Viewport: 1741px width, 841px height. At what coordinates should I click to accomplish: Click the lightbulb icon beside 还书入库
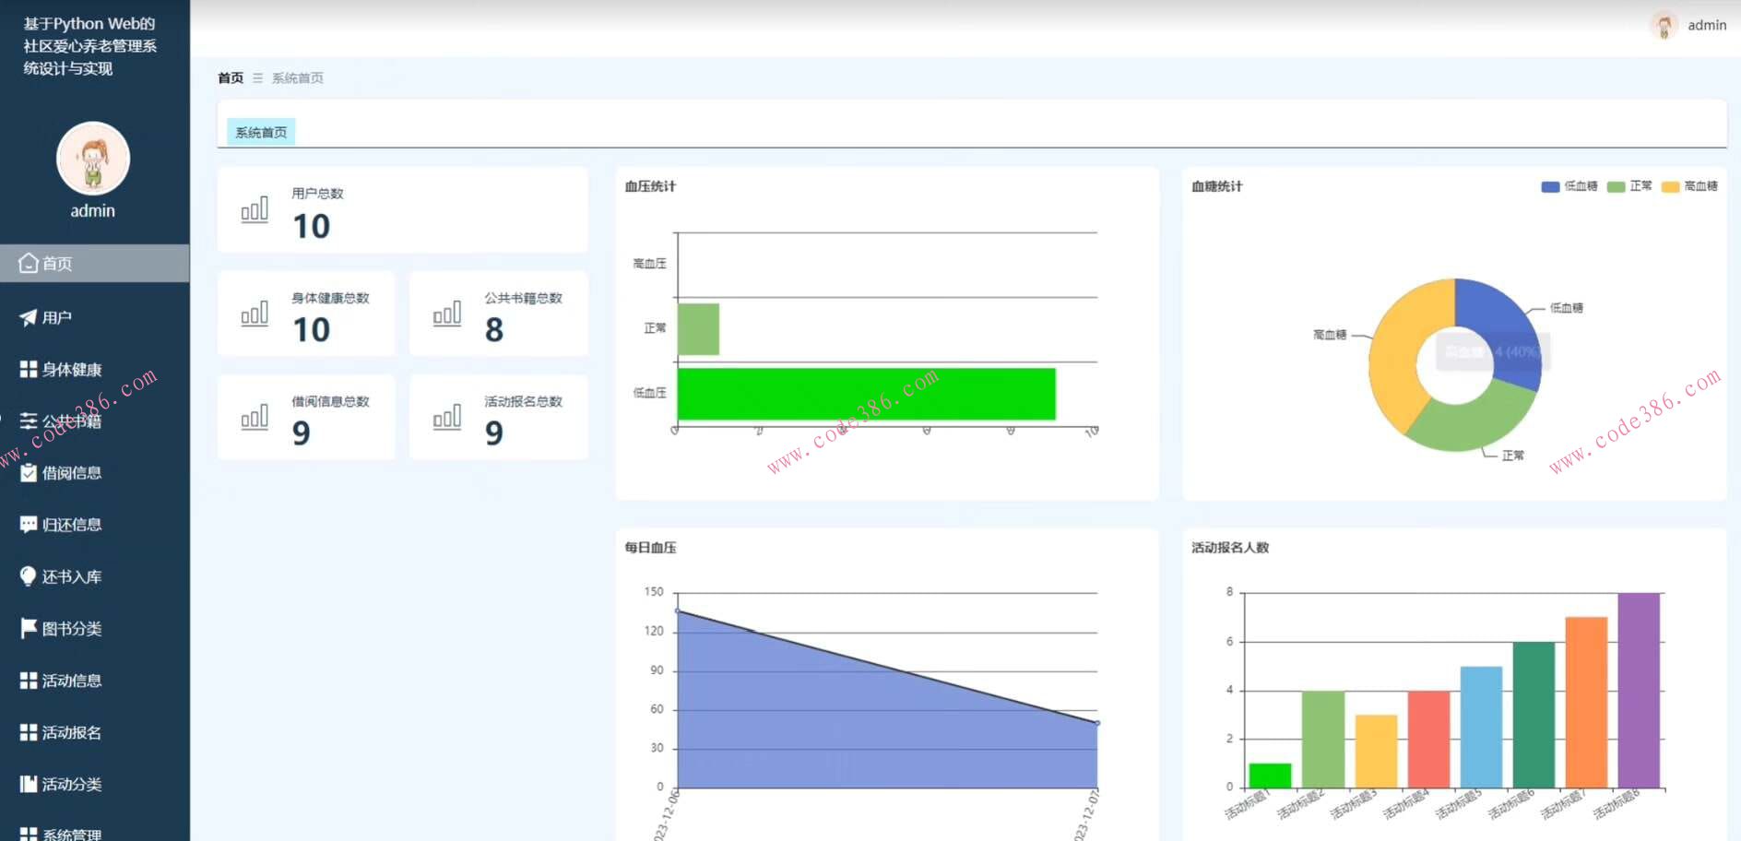tap(29, 576)
